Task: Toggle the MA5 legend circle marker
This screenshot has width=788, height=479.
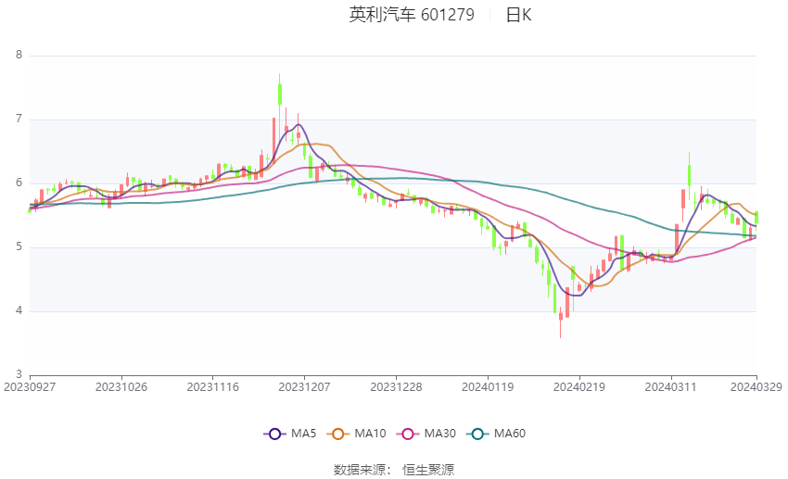Action: [273, 434]
